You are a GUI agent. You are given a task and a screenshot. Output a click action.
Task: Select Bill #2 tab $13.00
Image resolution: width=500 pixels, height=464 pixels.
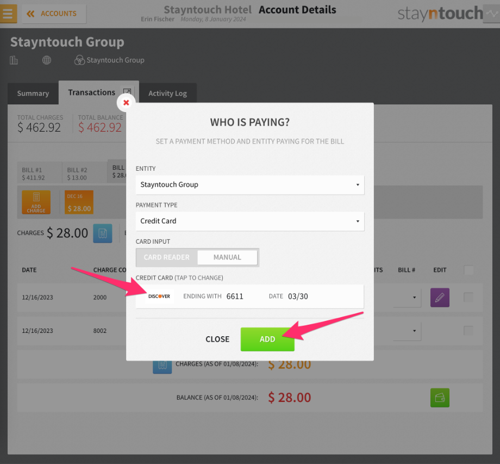pos(84,174)
